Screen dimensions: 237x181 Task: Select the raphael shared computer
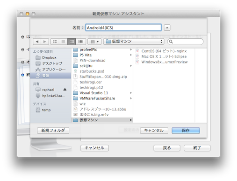pos(48,90)
